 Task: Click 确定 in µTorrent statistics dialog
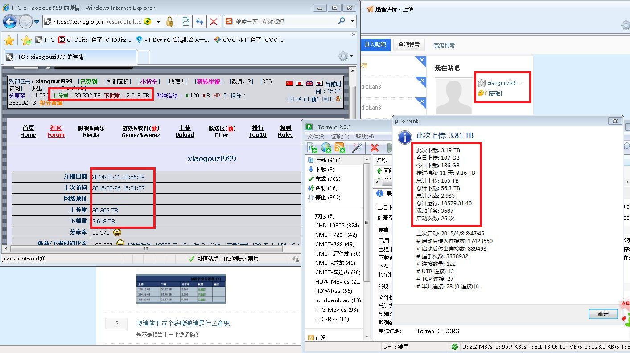tap(603, 314)
